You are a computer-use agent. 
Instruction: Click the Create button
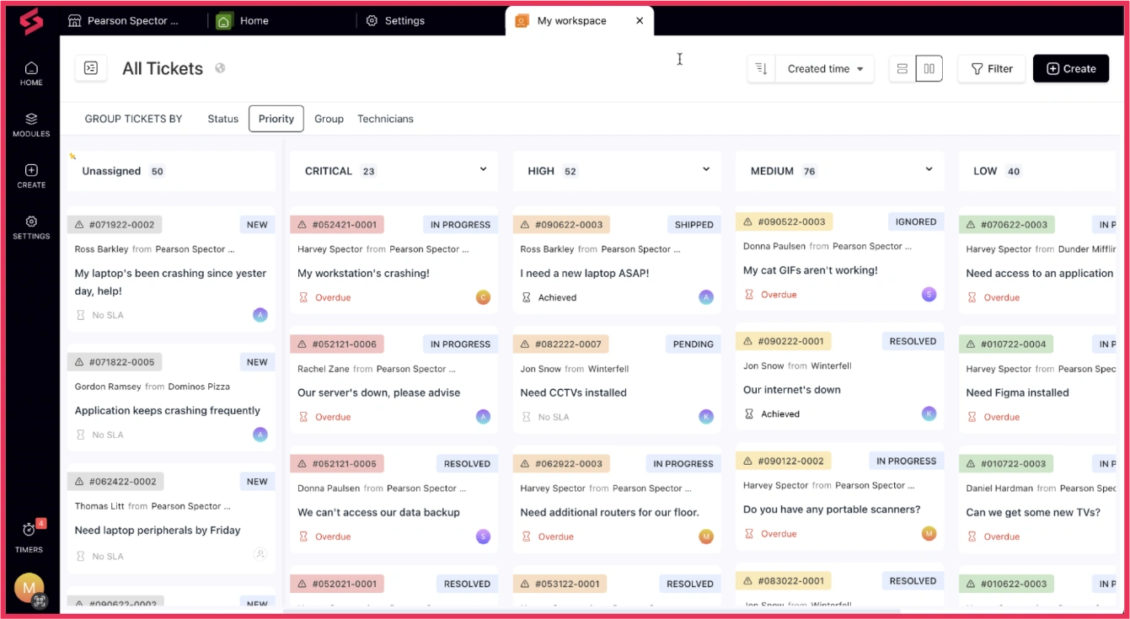coord(1071,68)
